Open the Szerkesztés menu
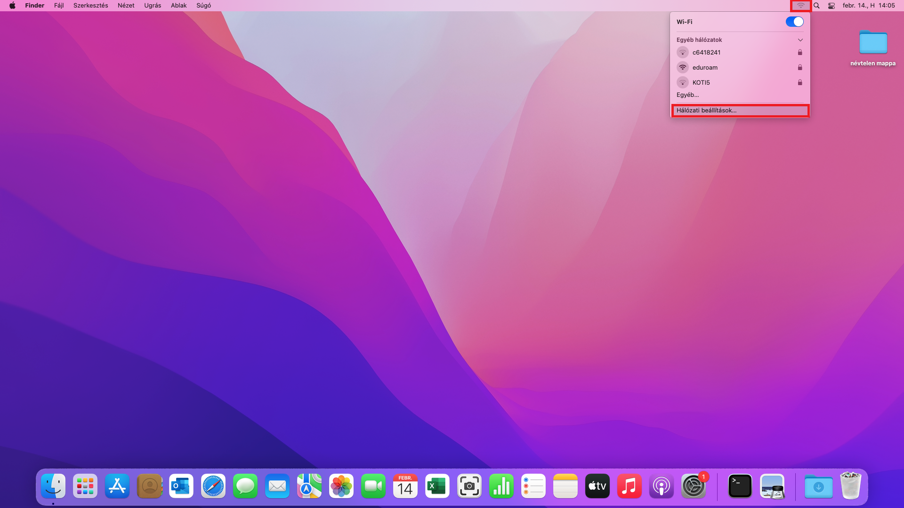The image size is (904, 508). [90, 6]
